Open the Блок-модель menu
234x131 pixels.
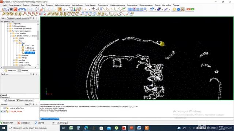pos(132,5)
